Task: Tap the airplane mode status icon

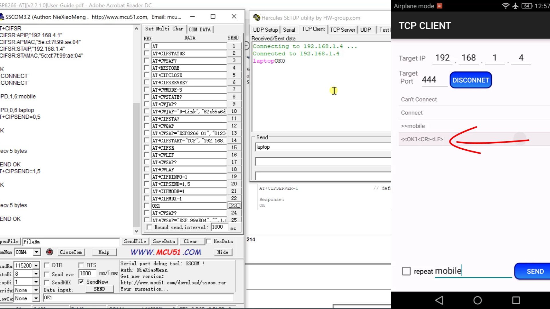Action: 515,6
